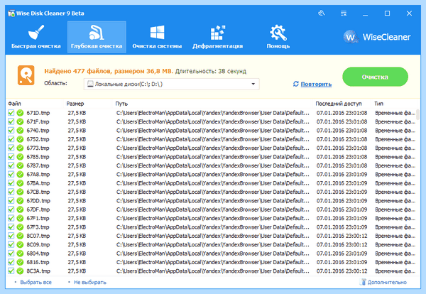
Task: Open the Дополнительно options link
Action: pyautogui.click(x=387, y=283)
